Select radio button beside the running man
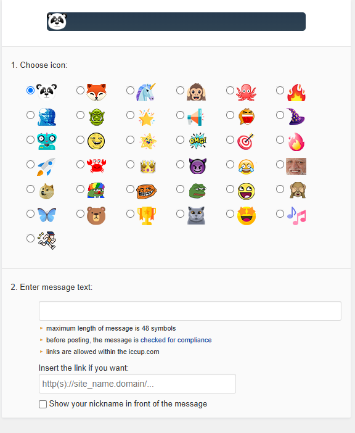355x433 pixels. [x=30, y=238]
